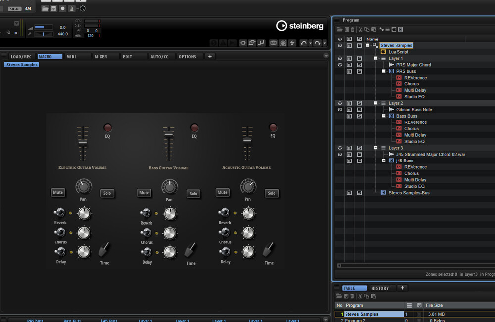Select Studio EQ under Bass Buss
Image resolution: width=495 pixels, height=322 pixels.
pyautogui.click(x=414, y=141)
